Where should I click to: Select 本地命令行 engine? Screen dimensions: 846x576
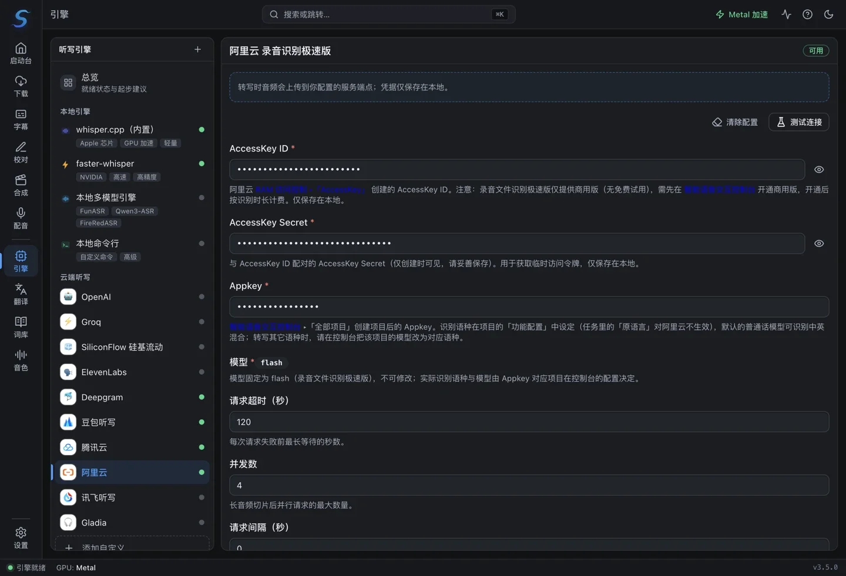[132, 250]
